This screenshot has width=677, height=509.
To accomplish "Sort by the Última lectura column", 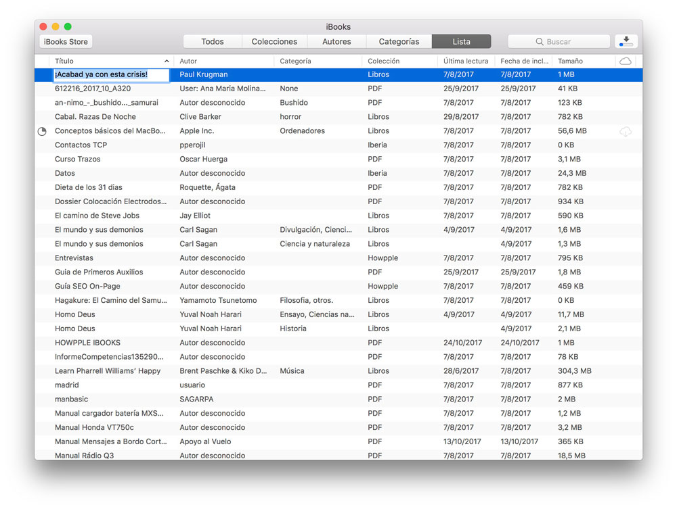I will tap(465, 61).
